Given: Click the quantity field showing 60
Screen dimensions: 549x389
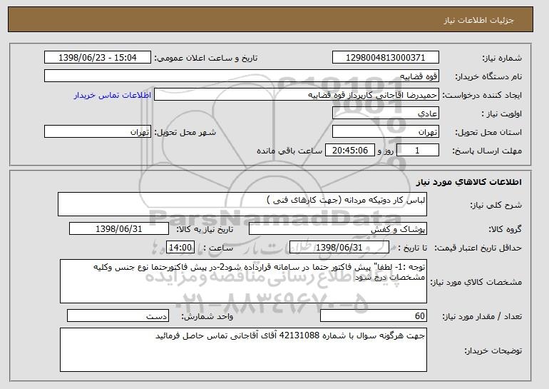Looking at the screenshot, I should [x=374, y=315].
